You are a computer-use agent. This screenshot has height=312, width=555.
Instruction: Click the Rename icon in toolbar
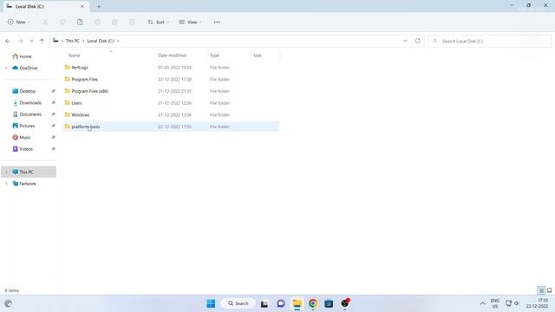pyautogui.click(x=97, y=22)
